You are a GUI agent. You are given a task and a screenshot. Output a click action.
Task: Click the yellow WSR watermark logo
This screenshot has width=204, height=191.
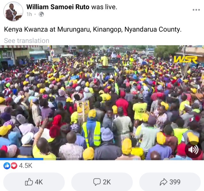(186, 60)
